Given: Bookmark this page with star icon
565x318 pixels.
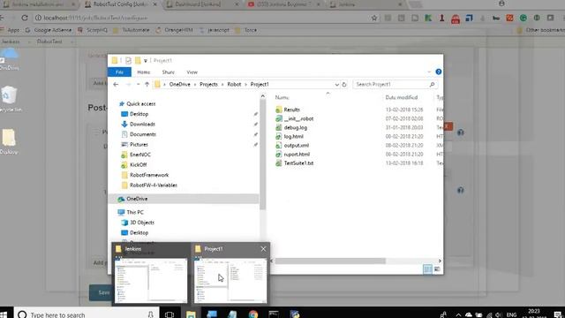Looking at the screenshot, I should click(x=374, y=18).
